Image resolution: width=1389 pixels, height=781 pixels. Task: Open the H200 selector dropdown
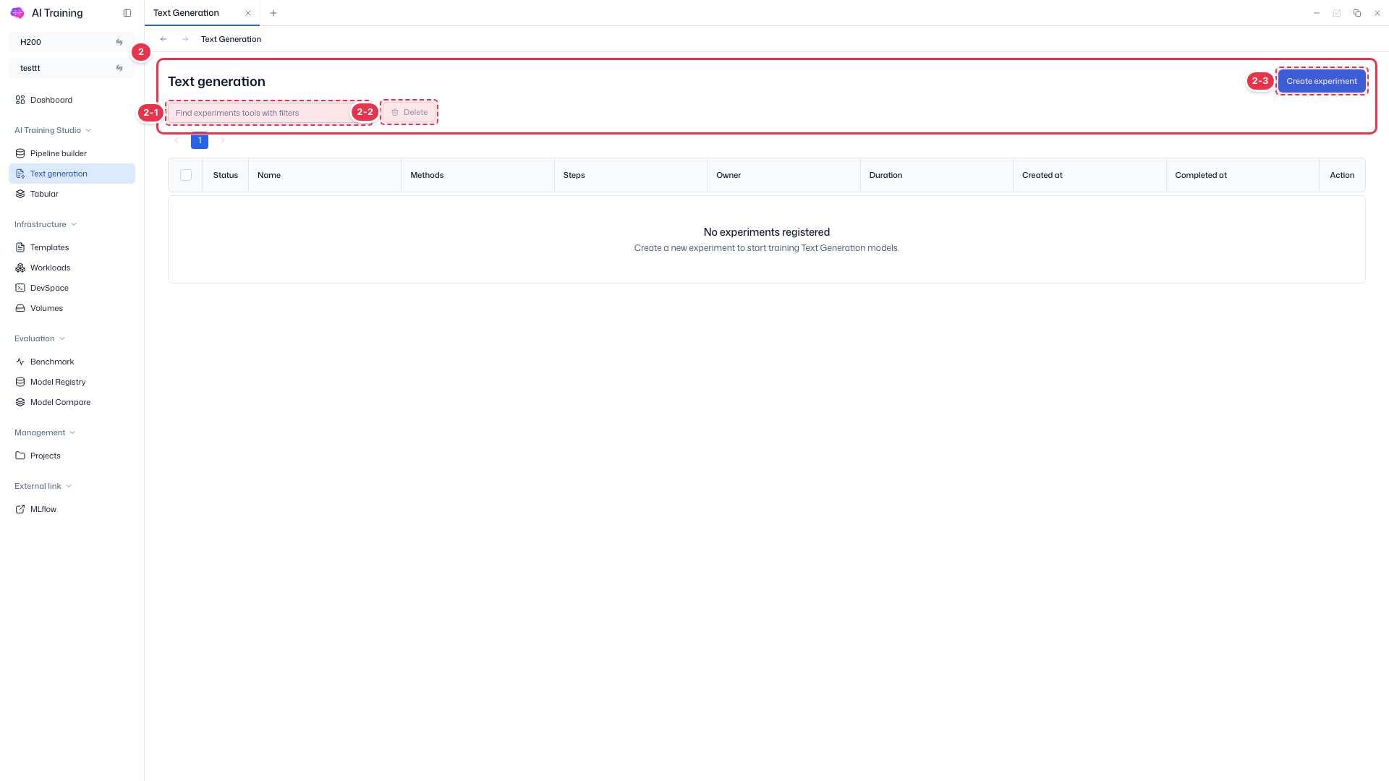point(72,42)
